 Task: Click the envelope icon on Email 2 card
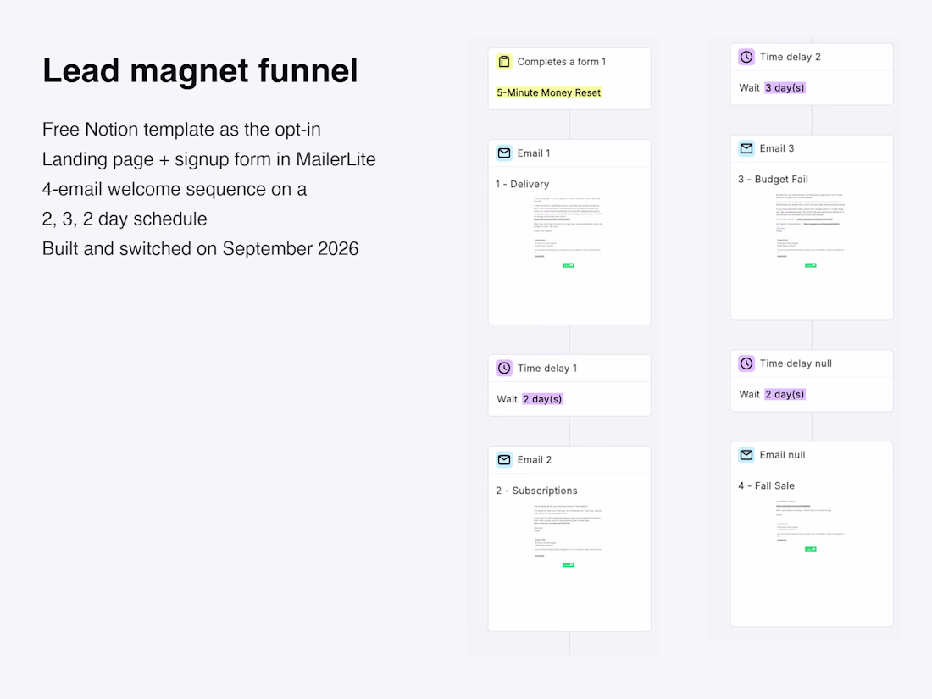504,459
